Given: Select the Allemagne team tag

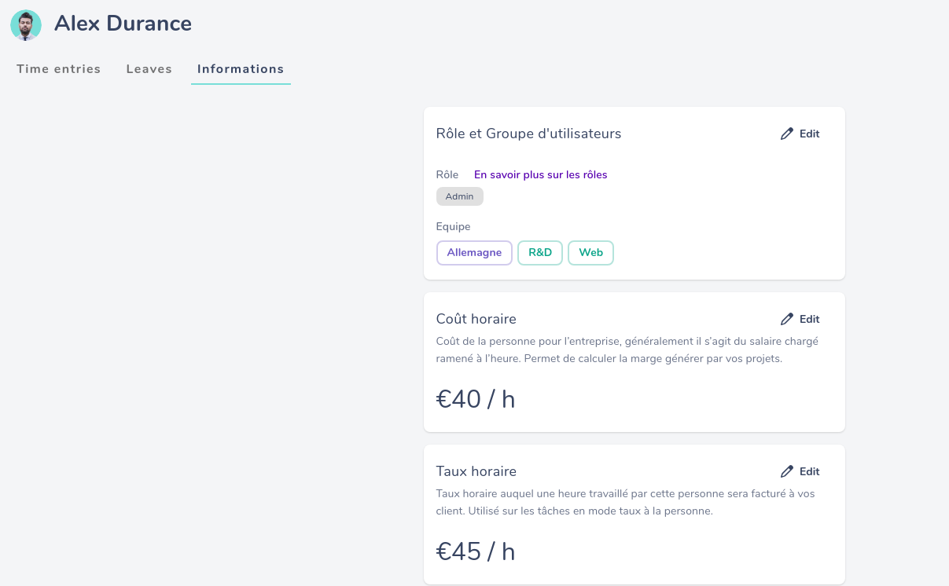Looking at the screenshot, I should (x=474, y=253).
